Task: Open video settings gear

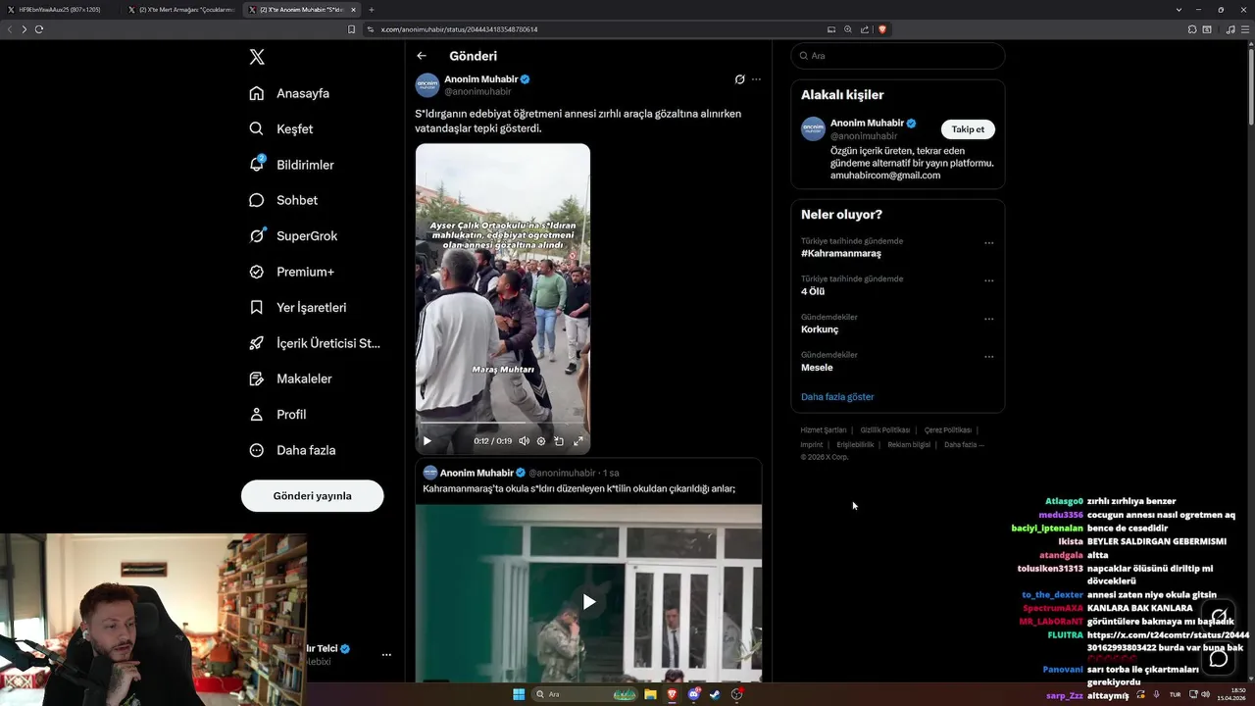Action: click(541, 441)
